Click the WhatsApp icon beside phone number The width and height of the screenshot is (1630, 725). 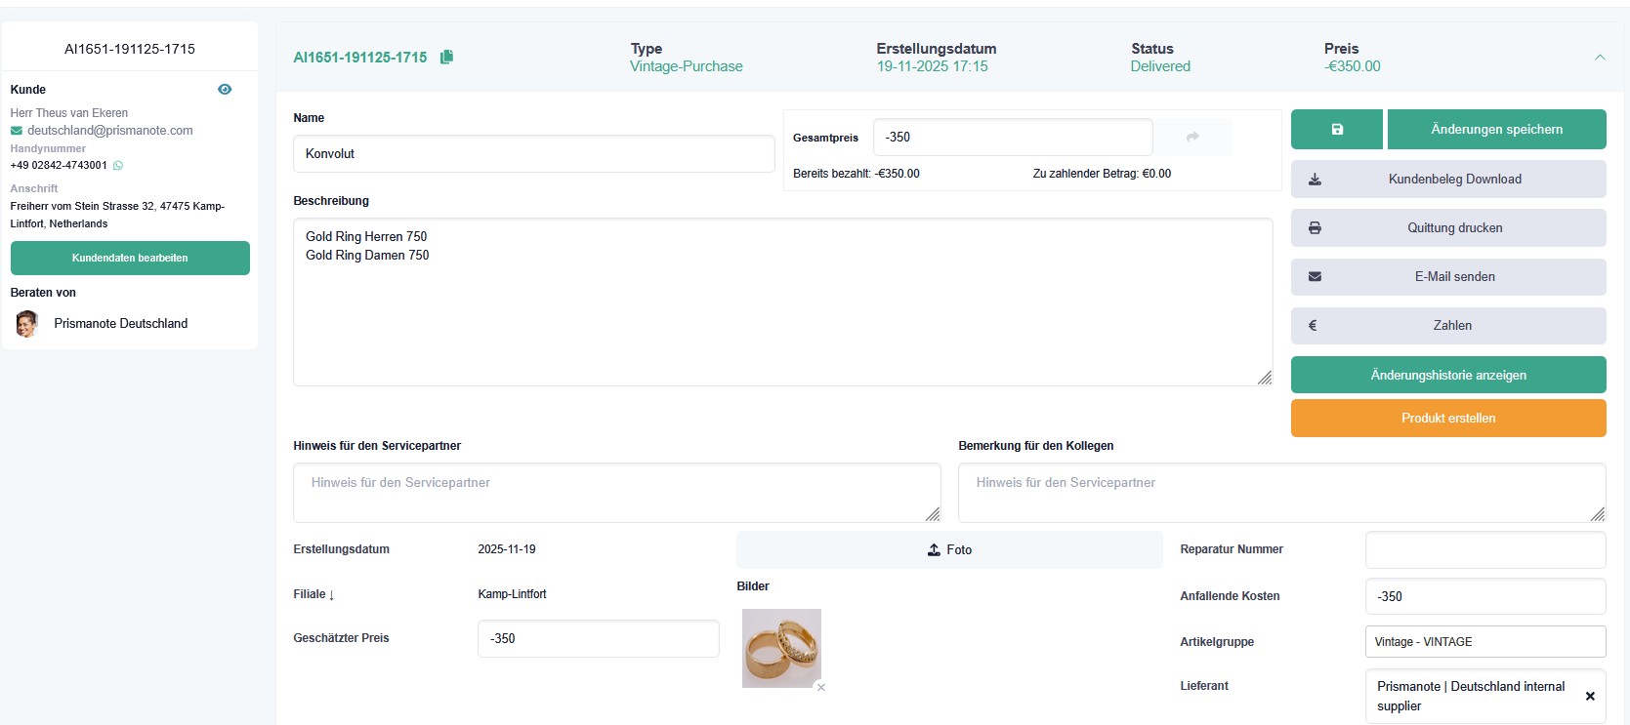click(x=118, y=166)
